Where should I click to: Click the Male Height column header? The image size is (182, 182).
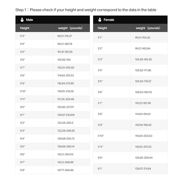click(x=25, y=28)
